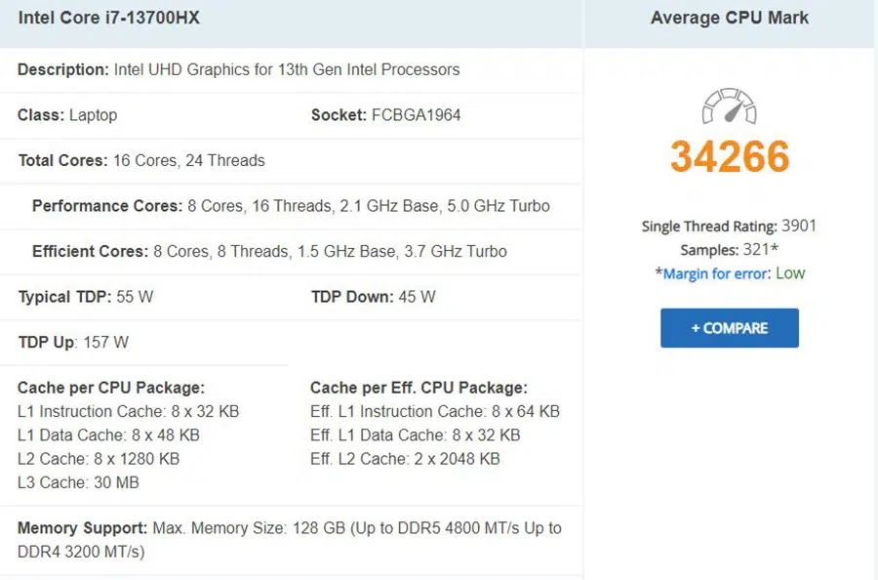
Task: Click the 34266 CPU Mark score
Action: pyautogui.click(x=730, y=157)
